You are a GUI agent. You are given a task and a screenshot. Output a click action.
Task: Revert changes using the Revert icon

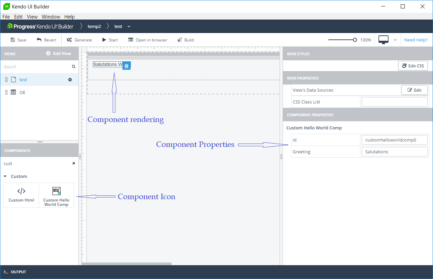(x=39, y=40)
